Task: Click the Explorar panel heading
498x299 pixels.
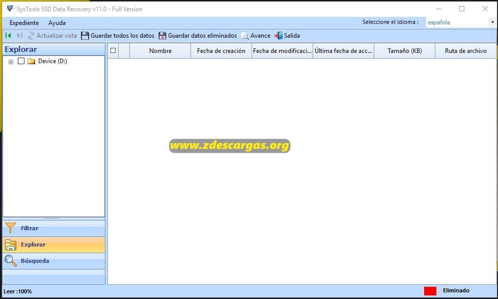Action: [21, 49]
